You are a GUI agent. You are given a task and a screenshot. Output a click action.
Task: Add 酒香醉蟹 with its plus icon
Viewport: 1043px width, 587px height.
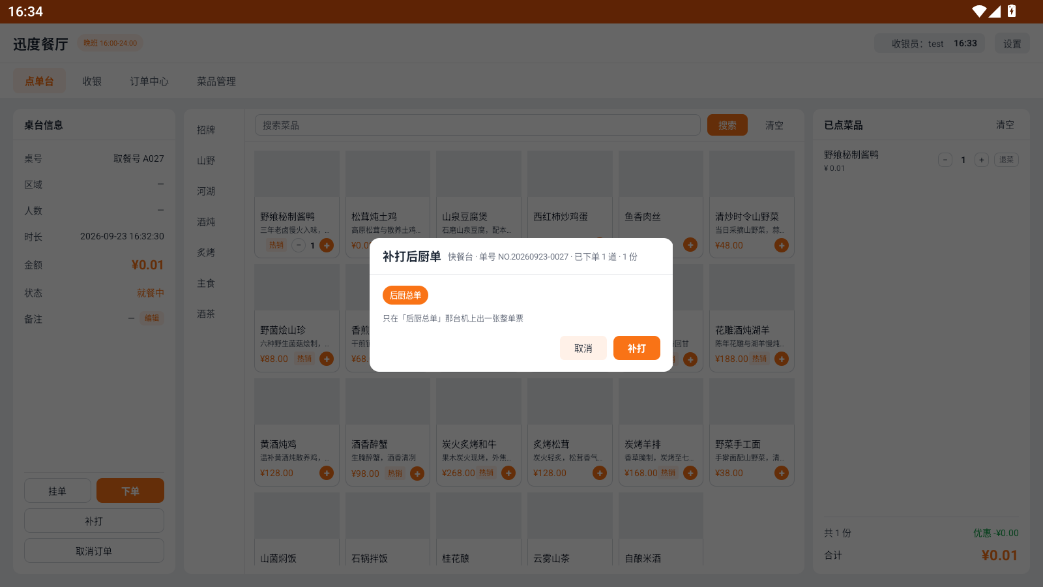(417, 473)
